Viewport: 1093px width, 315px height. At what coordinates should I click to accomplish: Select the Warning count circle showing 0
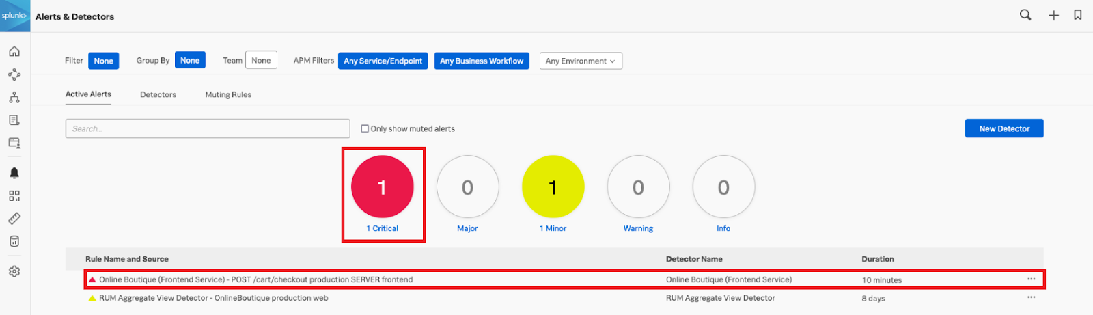point(639,187)
